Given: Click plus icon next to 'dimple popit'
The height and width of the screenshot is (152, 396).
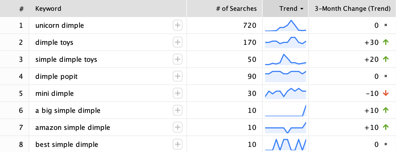Looking at the screenshot, I should [178, 77].
